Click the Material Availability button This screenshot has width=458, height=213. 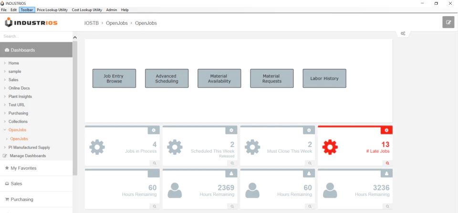coord(219,78)
